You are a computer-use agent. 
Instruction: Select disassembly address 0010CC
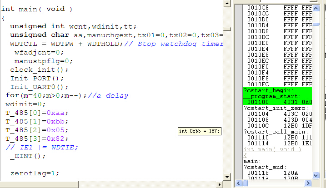click(x=258, y=14)
